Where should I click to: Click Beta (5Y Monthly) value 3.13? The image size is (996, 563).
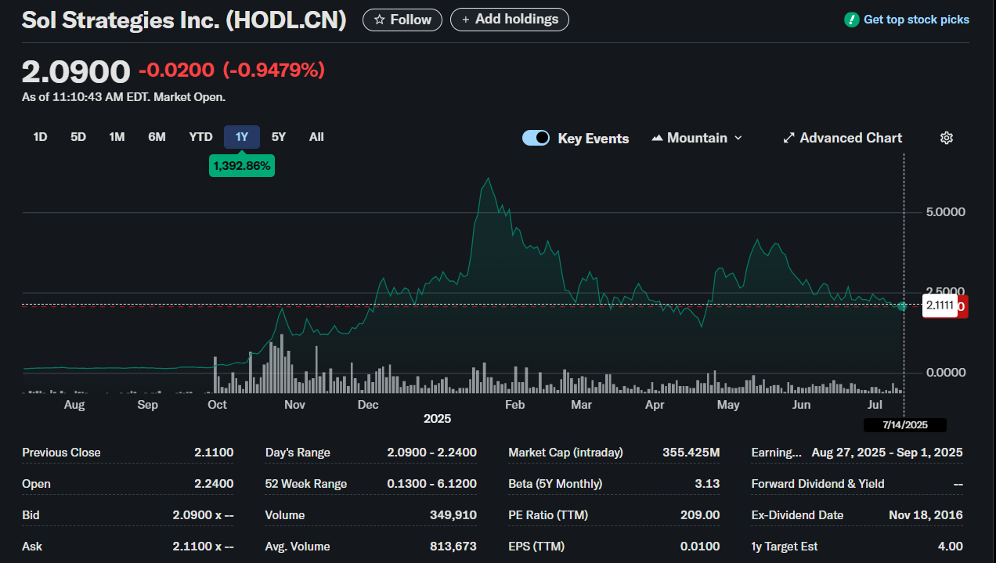coord(707,484)
